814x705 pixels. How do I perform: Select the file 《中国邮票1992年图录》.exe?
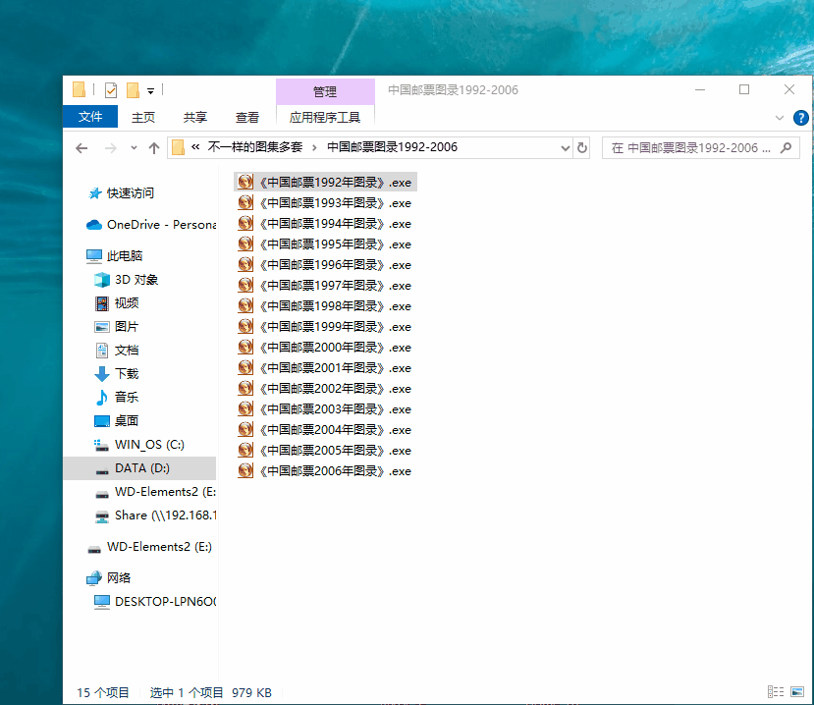click(325, 183)
